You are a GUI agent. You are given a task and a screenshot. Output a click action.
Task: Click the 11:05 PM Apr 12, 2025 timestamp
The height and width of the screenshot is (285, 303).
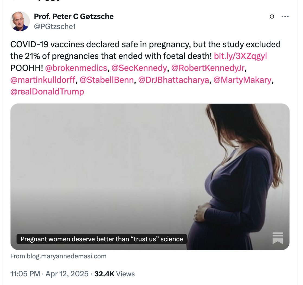pyautogui.click(x=49, y=274)
